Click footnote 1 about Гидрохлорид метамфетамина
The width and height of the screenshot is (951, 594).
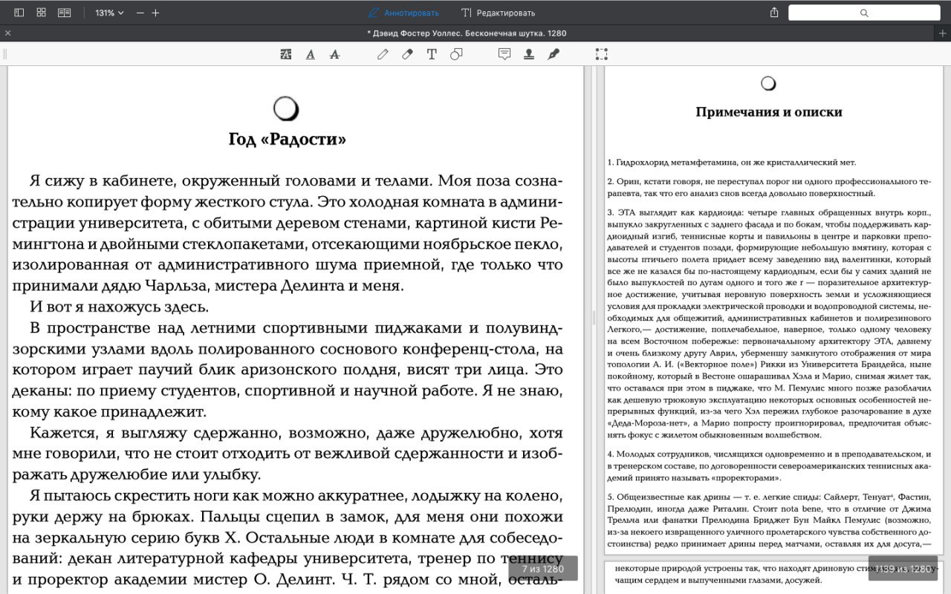[x=732, y=162]
